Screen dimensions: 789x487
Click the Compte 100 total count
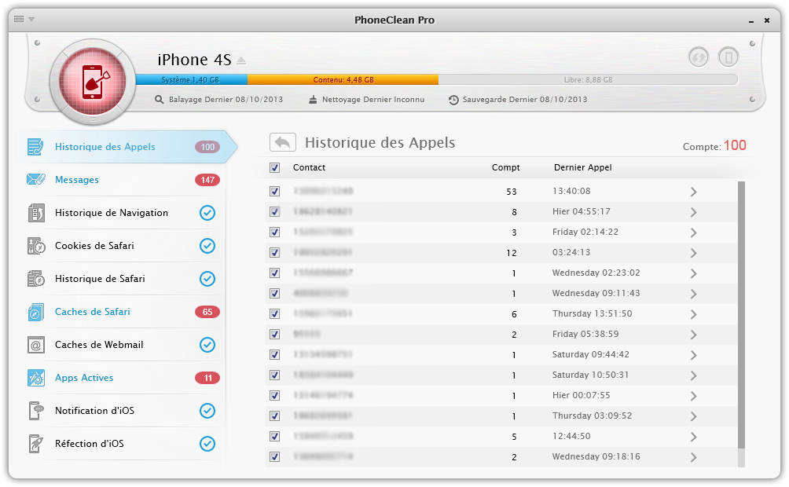click(714, 146)
